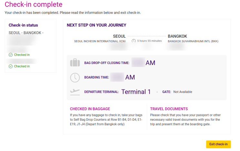Click the Seoul Incheon International (ICN) label
Screen dimensions: 240x151
tap(100, 41)
